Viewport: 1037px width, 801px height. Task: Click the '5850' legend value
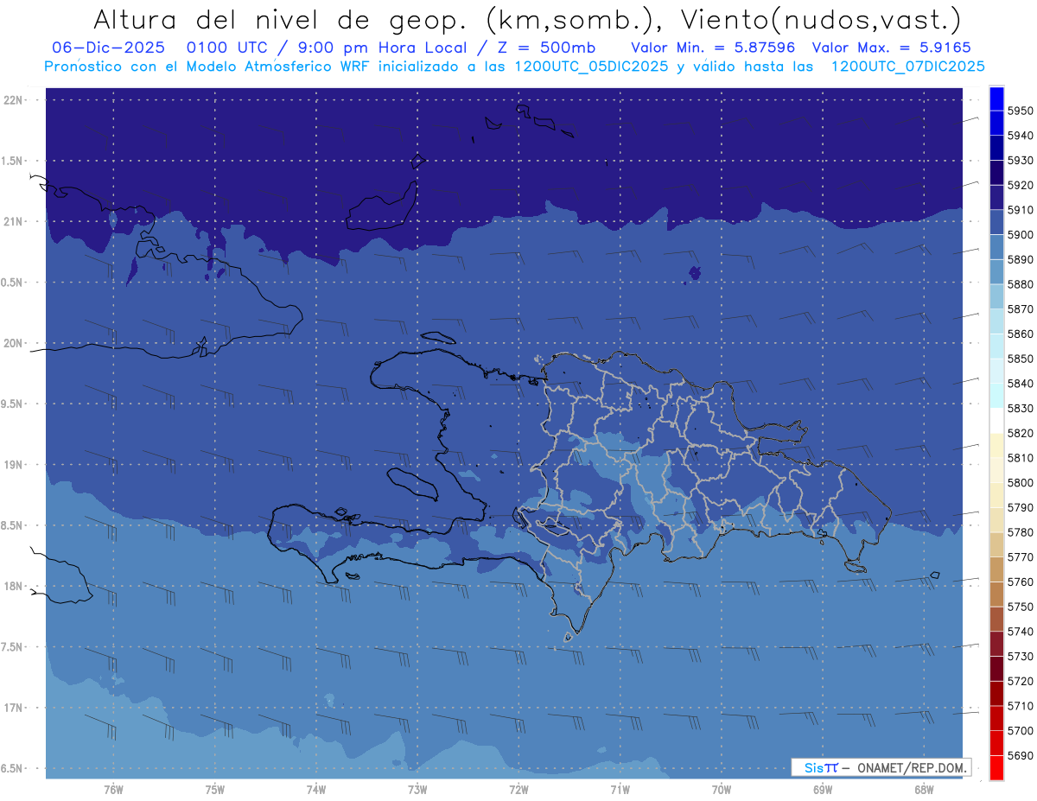(1021, 359)
